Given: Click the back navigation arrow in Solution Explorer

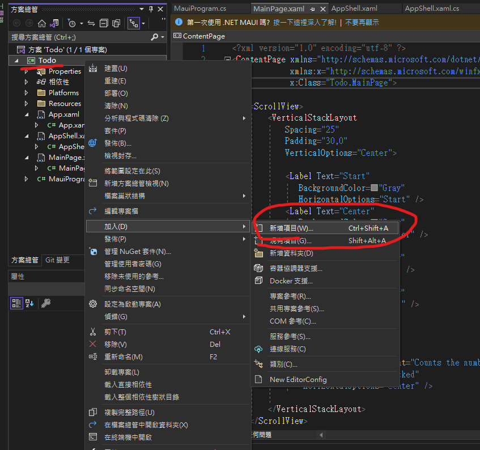Looking at the screenshot, I should pyautogui.click(x=17, y=23).
